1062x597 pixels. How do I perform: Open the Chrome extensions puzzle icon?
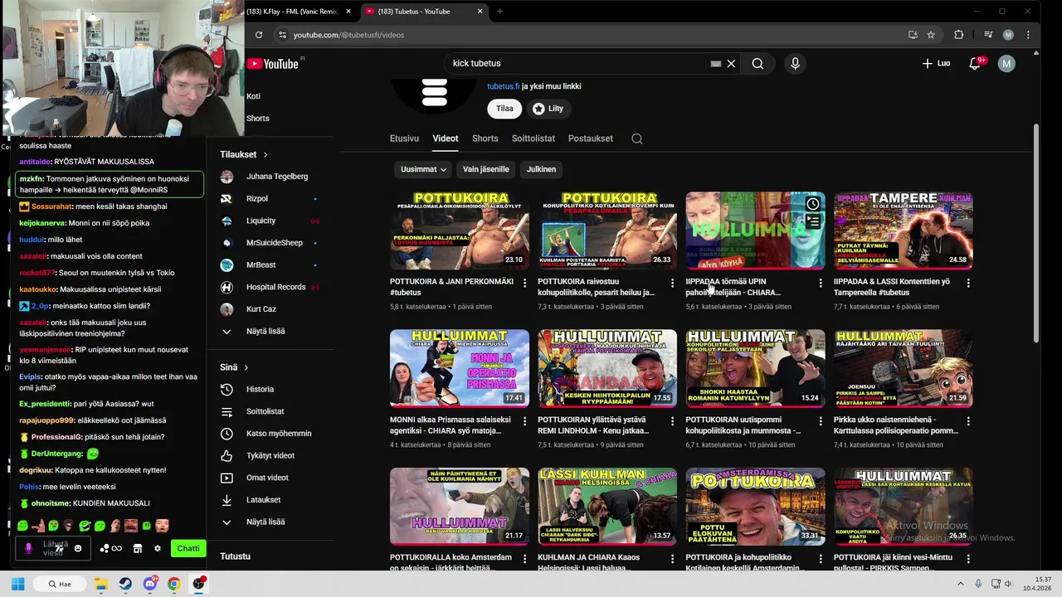tap(959, 35)
